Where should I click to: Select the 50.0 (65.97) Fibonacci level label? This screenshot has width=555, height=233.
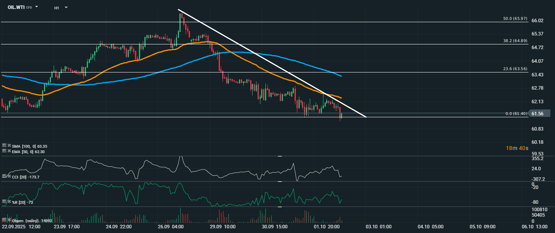515,19
